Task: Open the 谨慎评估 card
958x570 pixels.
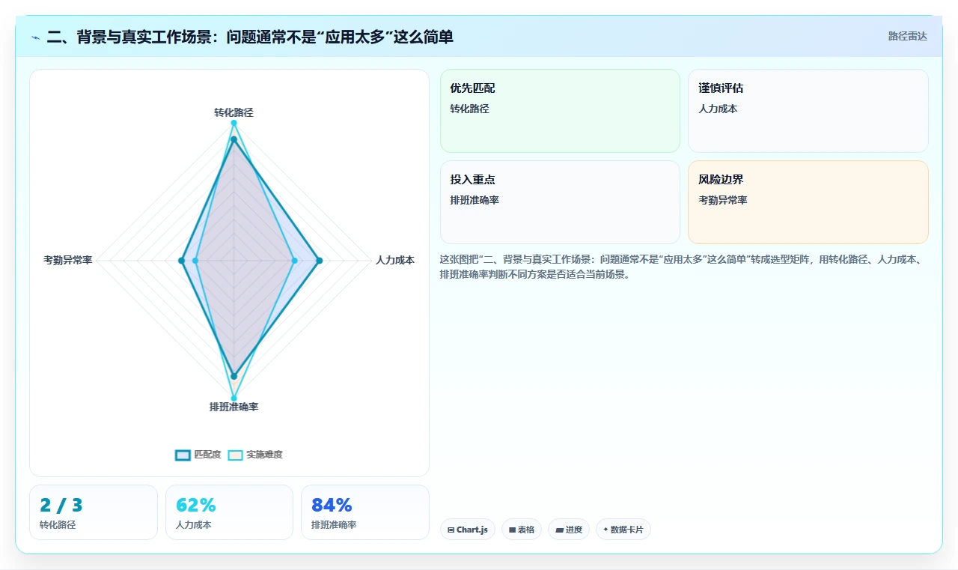Action: click(808, 111)
